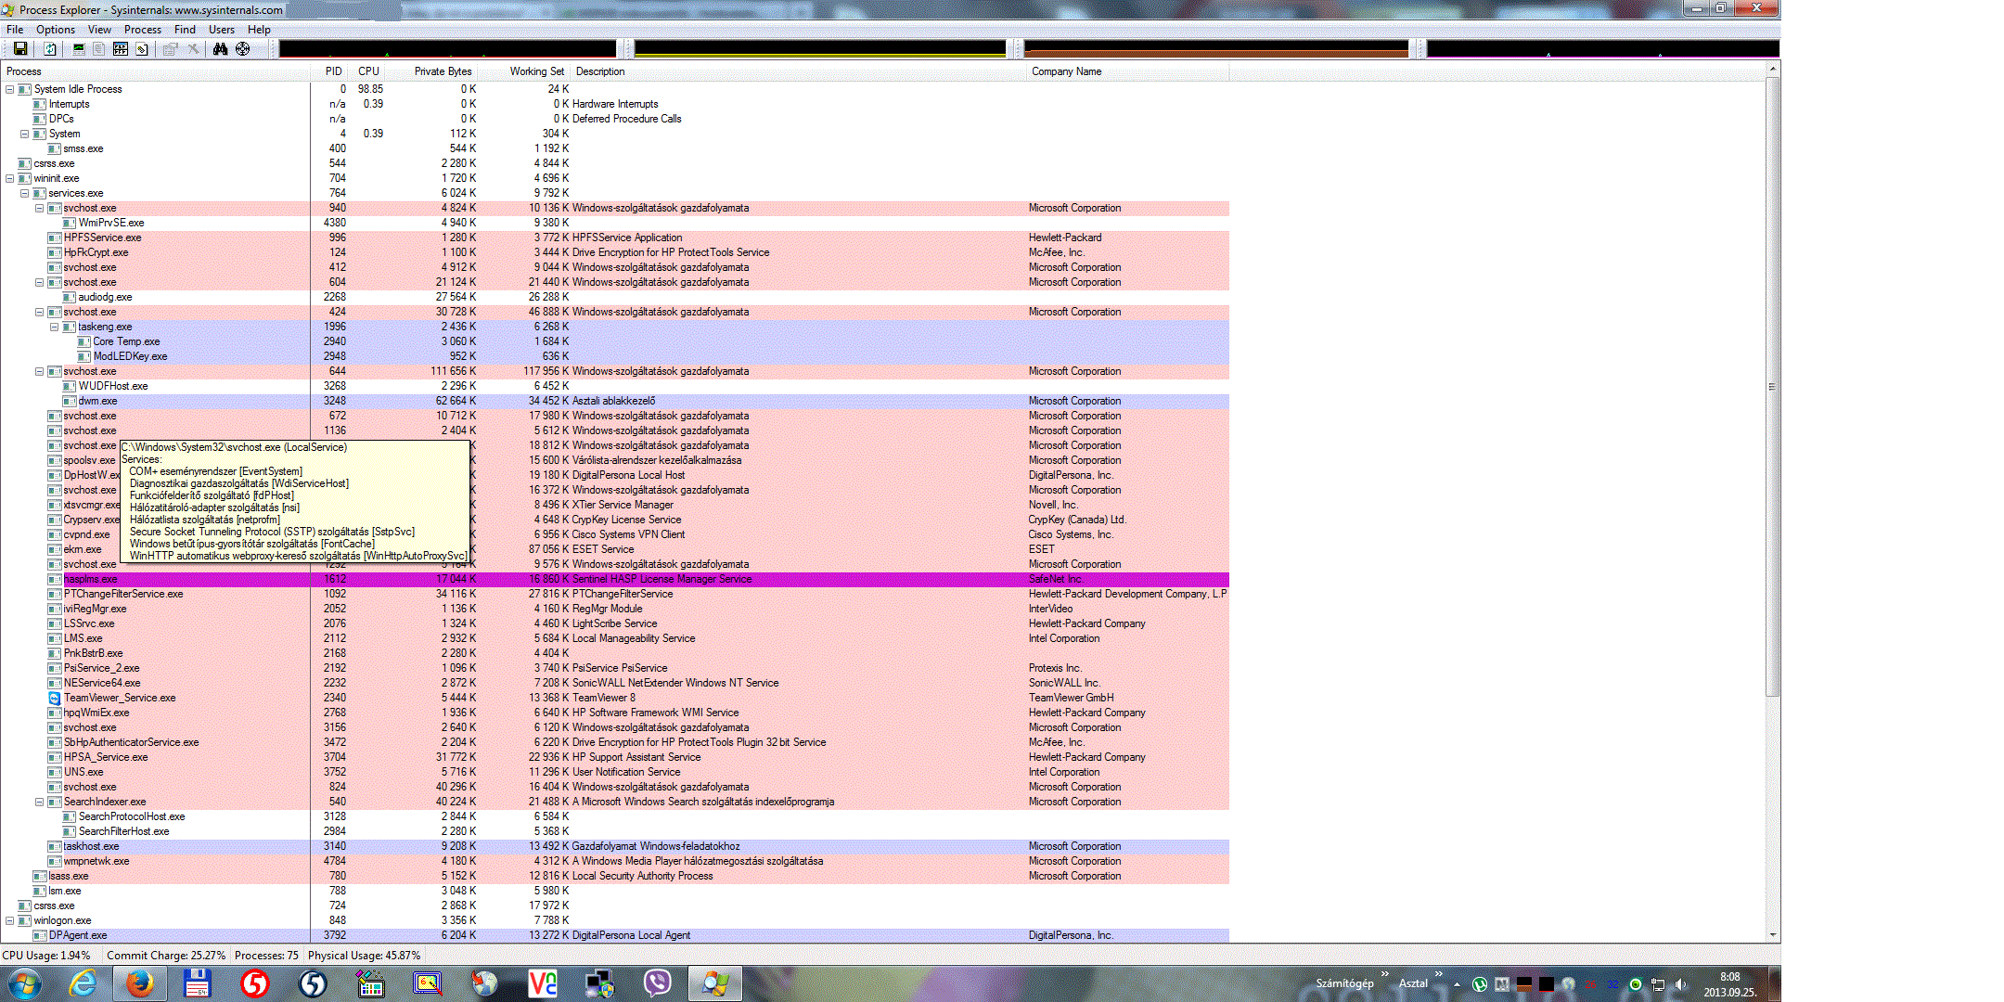This screenshot has height=1002, width=2004.
Task: Click the Save floppy disk toolbar icon
Action: [19, 49]
